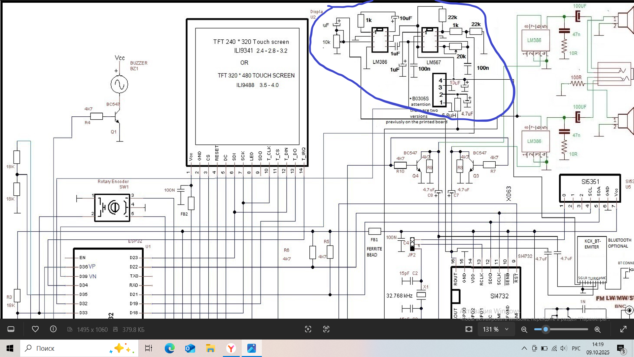Screen dimensions: 634x357
Task: Toggle the filmstrip view icon
Action: click(x=11, y=329)
